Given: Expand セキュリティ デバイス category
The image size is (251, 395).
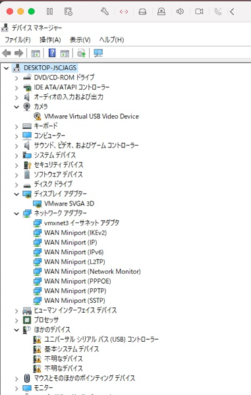Looking at the screenshot, I should coord(16,165).
